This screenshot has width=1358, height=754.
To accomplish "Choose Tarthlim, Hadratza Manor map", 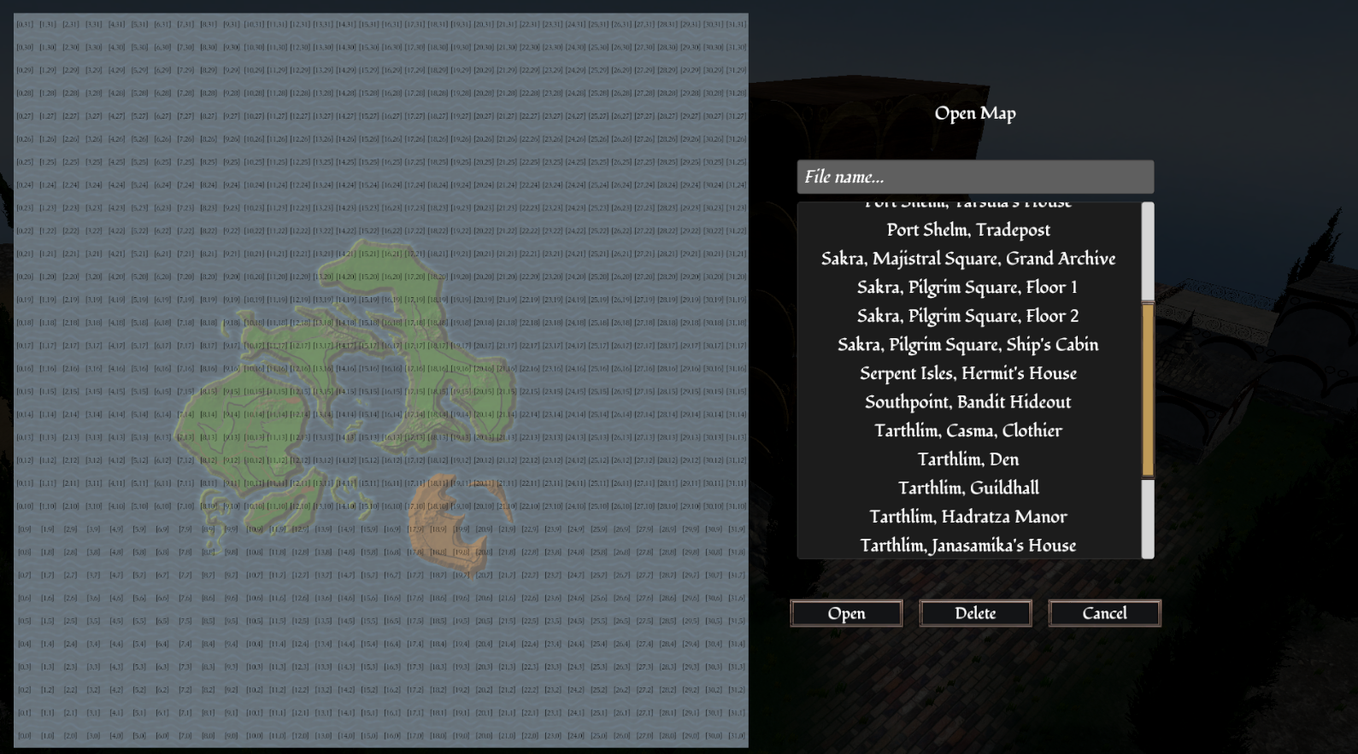I will (x=968, y=517).
